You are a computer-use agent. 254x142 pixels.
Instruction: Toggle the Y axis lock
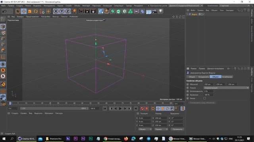coord(62,11)
